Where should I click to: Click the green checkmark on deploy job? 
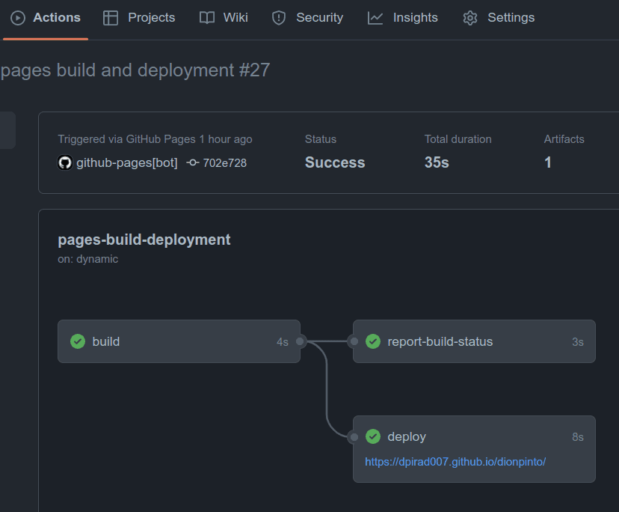click(x=373, y=436)
